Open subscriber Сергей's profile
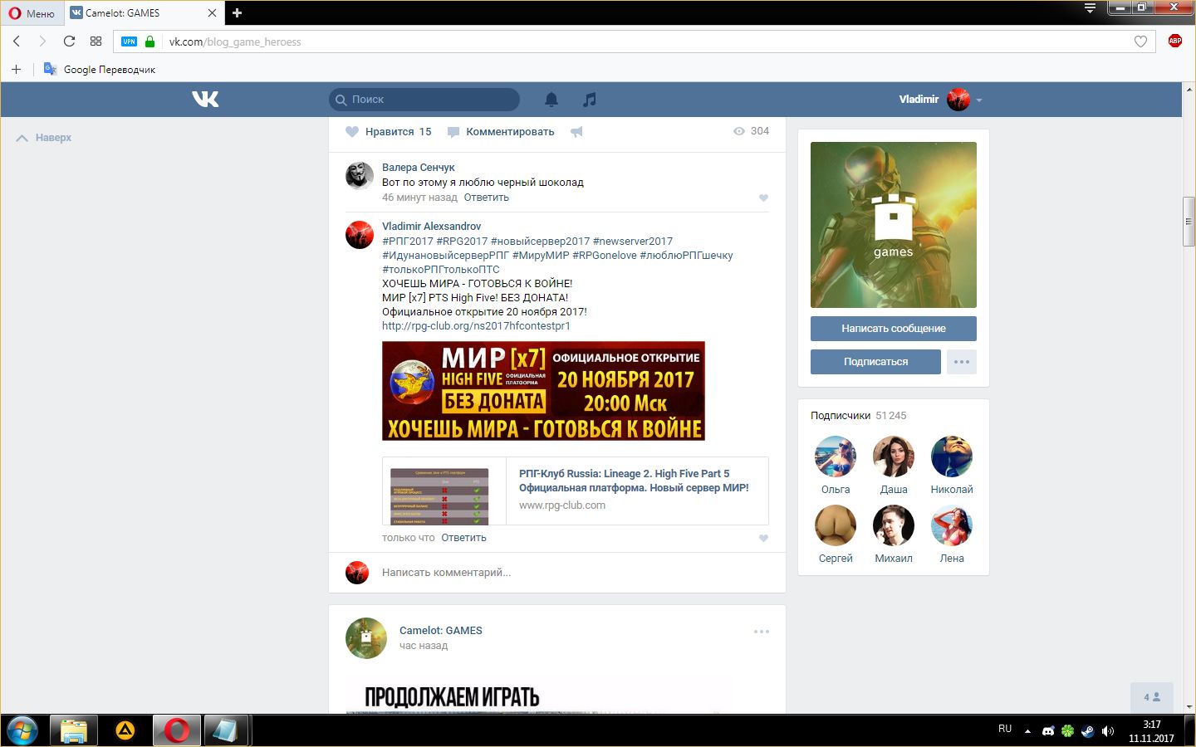Viewport: 1196px width, 747px height. [836, 535]
